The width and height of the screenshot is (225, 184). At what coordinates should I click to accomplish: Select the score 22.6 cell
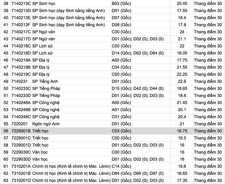tap(181, 81)
